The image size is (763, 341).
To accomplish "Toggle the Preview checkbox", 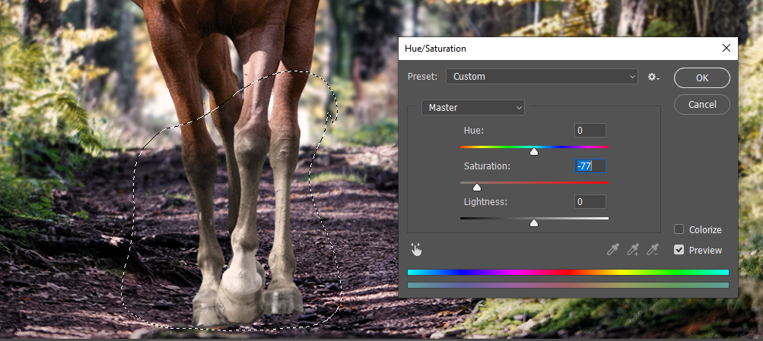I will 679,250.
